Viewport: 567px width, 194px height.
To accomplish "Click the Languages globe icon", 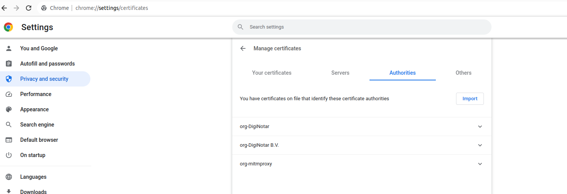I will [x=9, y=177].
